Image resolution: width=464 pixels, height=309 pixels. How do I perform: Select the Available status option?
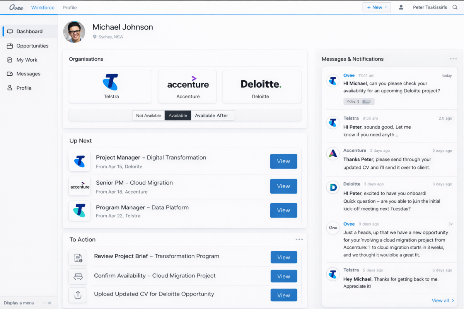tap(178, 115)
